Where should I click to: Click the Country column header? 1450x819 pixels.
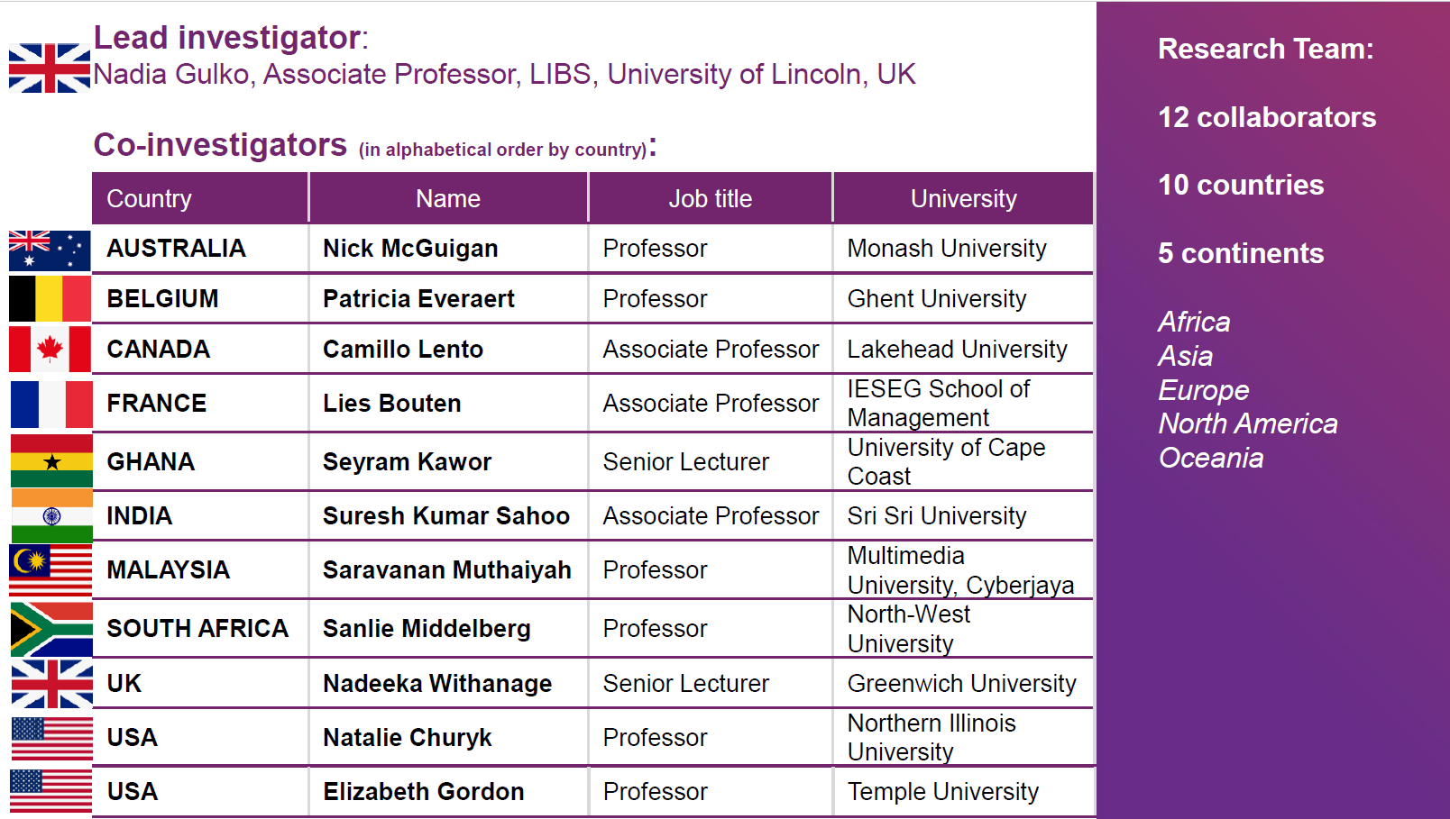click(150, 199)
